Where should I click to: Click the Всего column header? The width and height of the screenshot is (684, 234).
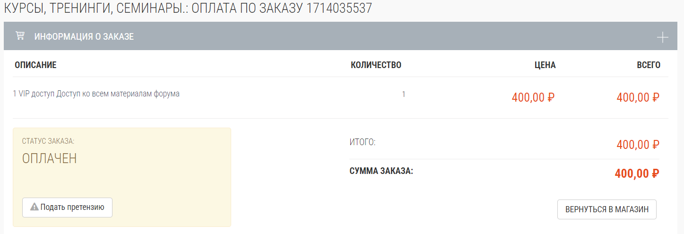point(649,65)
